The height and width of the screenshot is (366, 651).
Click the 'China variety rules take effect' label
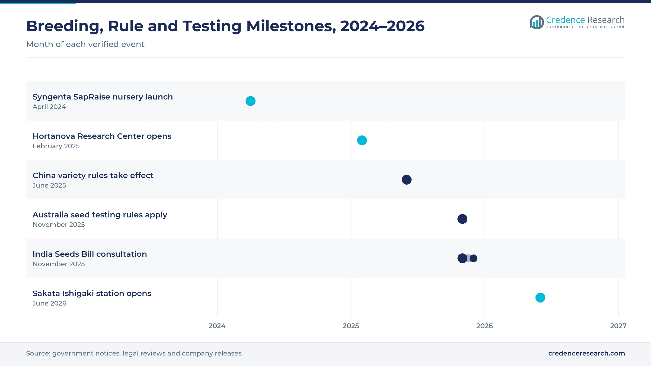[x=93, y=175]
